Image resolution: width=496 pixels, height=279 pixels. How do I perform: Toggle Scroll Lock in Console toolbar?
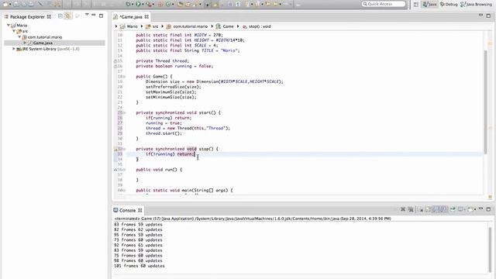pos(427,209)
